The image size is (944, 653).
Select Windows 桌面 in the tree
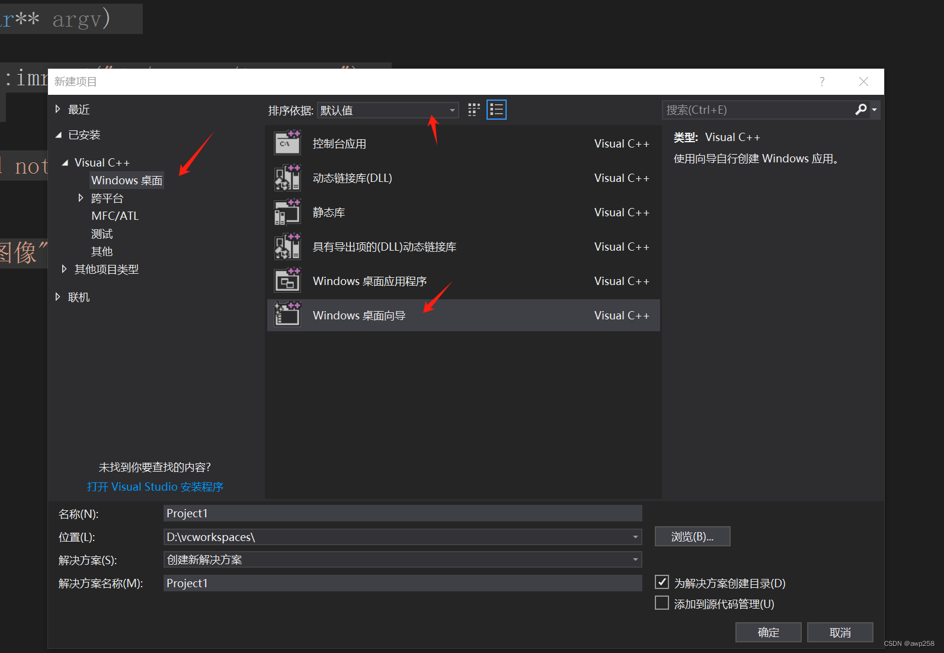point(127,180)
